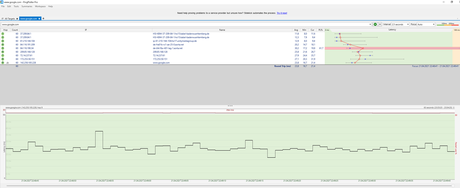The height and width of the screenshot is (188, 460).
Task: Open the Focus dropdown set to Auto
Action: point(426,25)
